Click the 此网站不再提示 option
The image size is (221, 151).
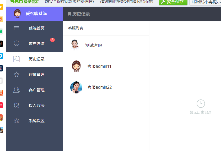(x=206, y=3)
